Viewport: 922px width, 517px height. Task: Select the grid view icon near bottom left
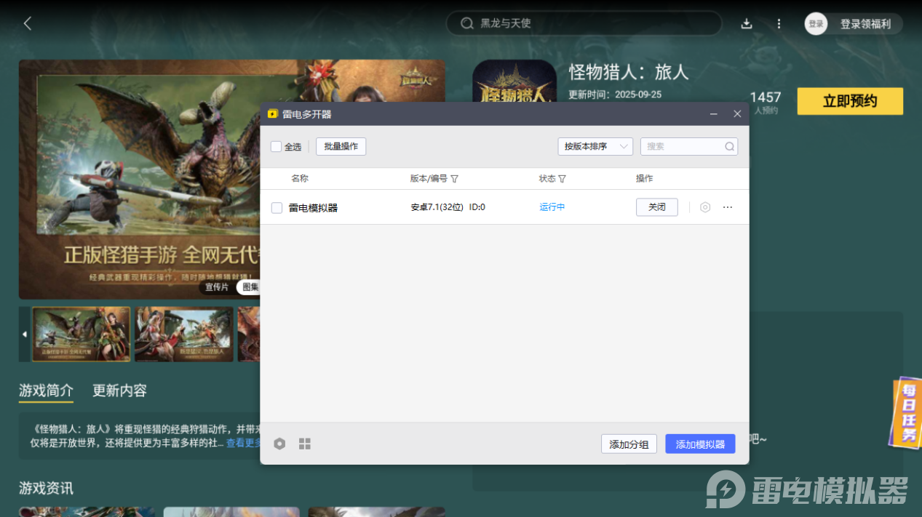(x=304, y=443)
